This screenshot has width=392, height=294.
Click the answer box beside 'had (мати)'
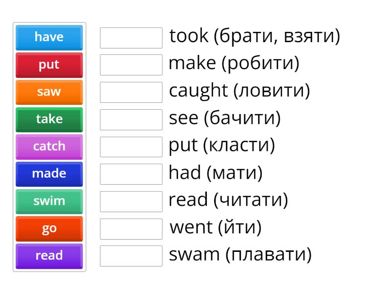tap(131, 173)
